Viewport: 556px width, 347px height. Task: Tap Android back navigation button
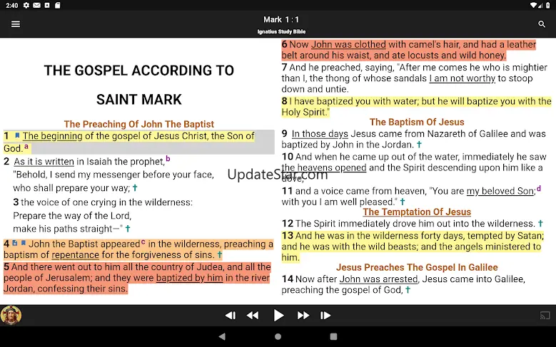tap(223, 336)
